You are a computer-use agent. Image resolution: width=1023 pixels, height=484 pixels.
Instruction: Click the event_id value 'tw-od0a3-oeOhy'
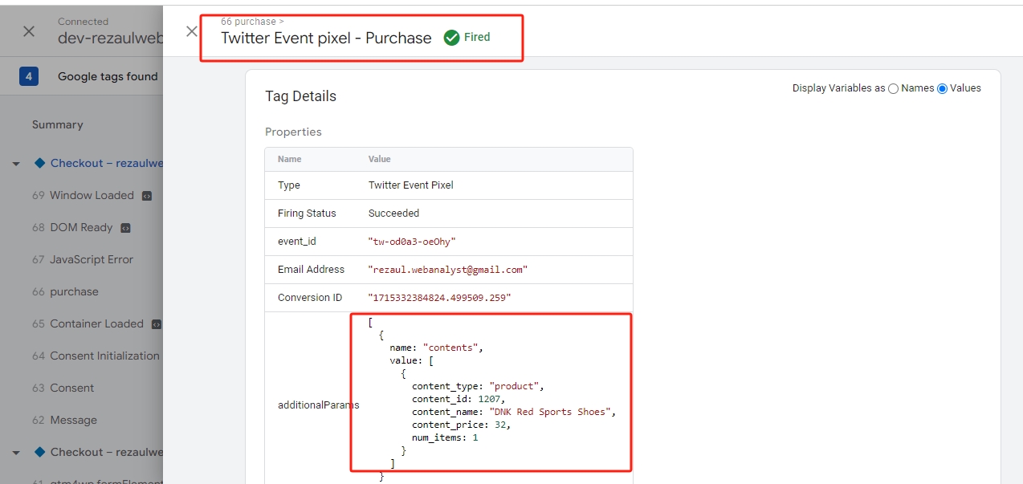point(412,242)
